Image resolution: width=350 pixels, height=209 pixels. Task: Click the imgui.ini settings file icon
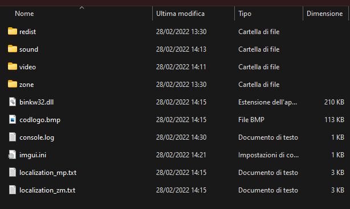point(12,154)
